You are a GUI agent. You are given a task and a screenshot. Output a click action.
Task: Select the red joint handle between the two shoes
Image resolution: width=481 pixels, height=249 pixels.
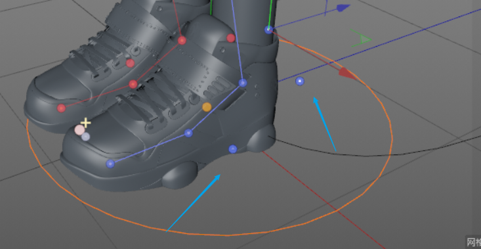click(x=133, y=84)
